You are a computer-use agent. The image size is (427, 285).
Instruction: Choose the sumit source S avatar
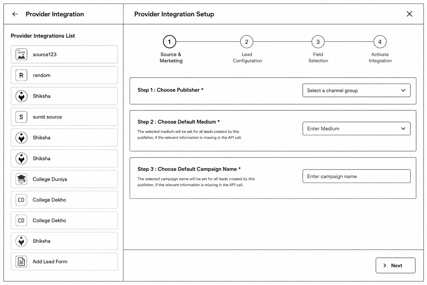[x=21, y=117]
